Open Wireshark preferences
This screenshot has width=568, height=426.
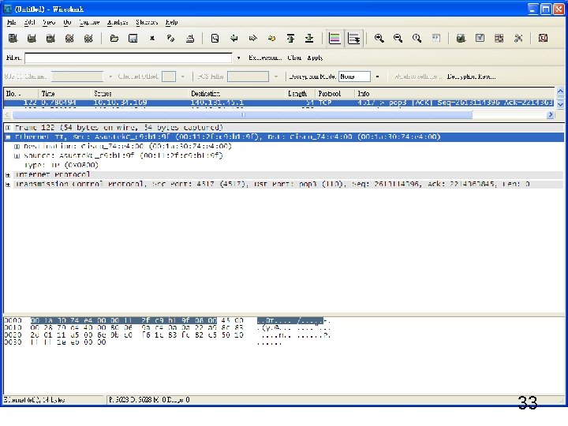(518, 38)
